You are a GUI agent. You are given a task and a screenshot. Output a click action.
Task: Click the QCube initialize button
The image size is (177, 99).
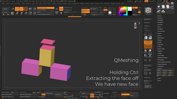159,71
